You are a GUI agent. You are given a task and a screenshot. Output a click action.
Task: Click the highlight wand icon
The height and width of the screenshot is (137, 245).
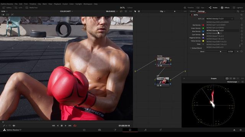12,14
